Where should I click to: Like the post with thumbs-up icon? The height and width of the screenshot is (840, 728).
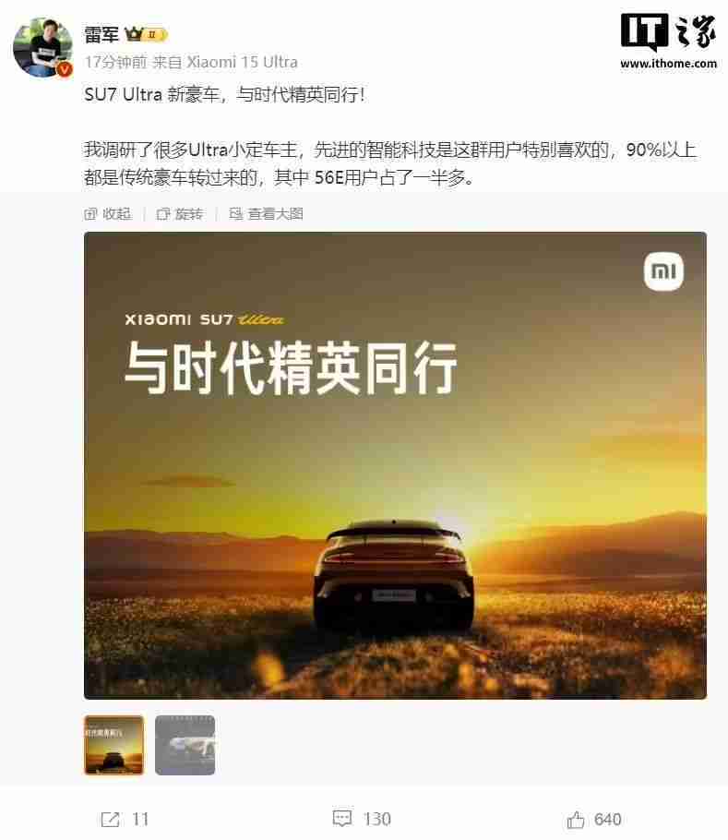[x=576, y=819]
